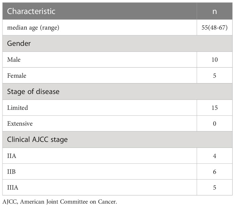The width and height of the screenshot is (235, 207).
Task: Select the IIB stage row label
Action: coord(11,172)
